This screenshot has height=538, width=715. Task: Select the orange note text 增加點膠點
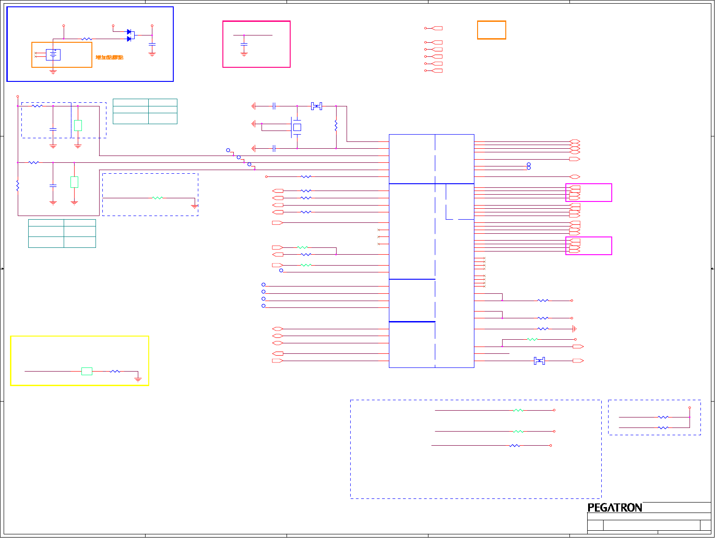click(x=110, y=57)
